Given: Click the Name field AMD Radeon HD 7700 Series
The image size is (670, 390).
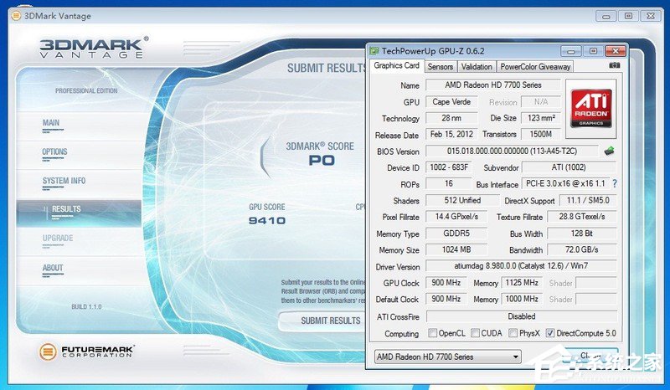Looking at the screenshot, I should tap(493, 85).
